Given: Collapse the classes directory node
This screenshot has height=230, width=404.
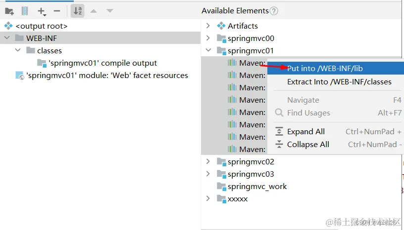Looking at the screenshot, I should [x=18, y=50].
